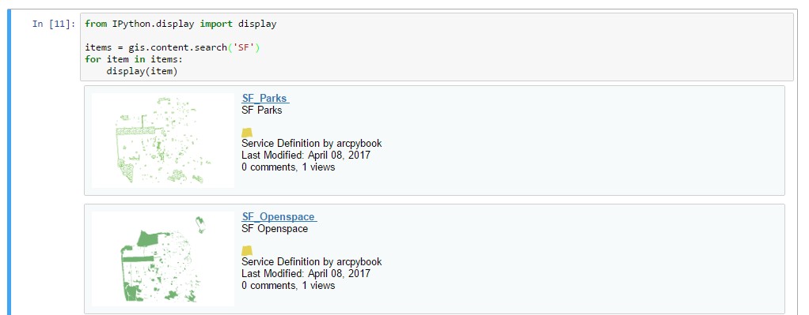The image size is (809, 315).
Task: Click yellow Service Definition icon under SF Openspace
Action: point(247,251)
